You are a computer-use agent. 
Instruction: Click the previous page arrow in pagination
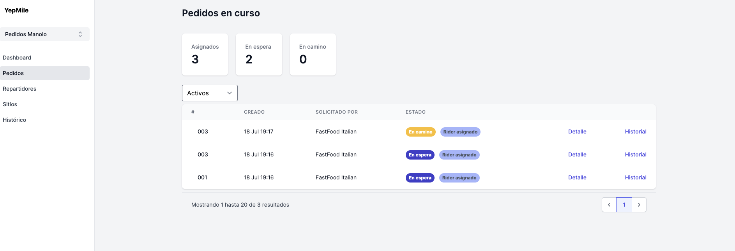click(x=609, y=205)
